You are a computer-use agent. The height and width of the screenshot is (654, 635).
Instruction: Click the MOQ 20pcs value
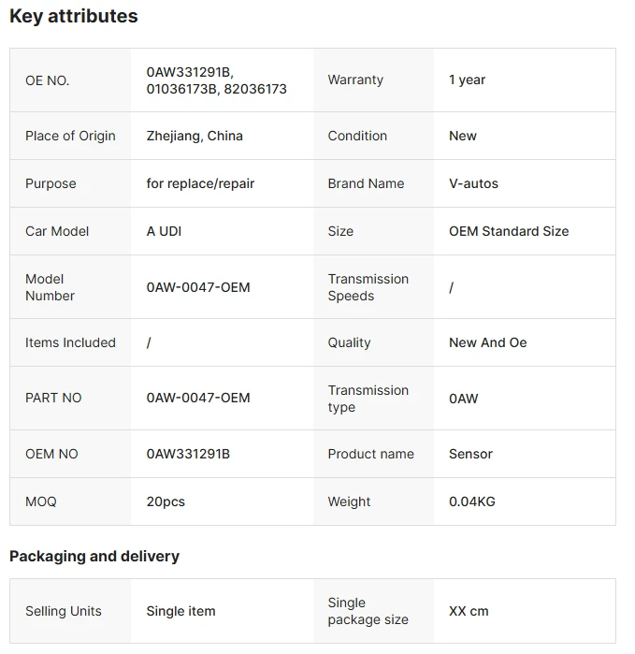point(166,501)
